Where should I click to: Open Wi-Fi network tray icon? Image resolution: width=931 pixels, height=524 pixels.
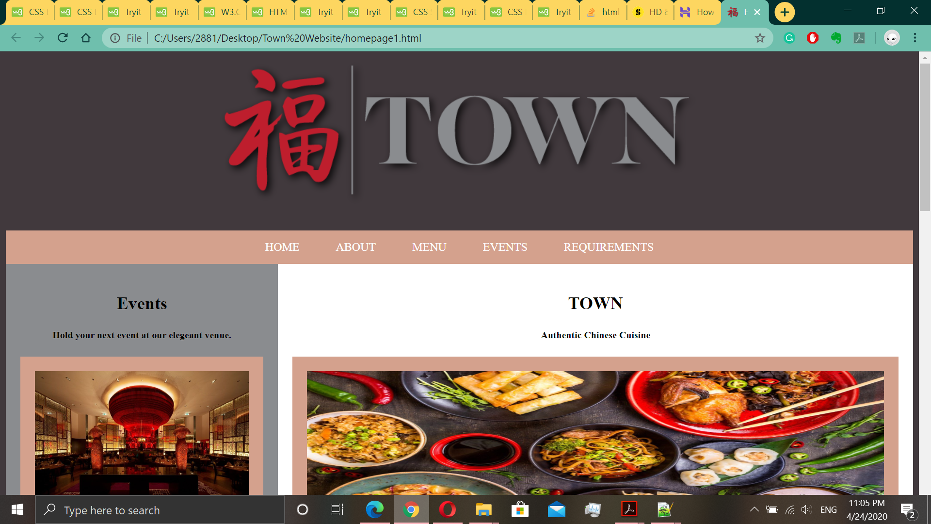(790, 509)
